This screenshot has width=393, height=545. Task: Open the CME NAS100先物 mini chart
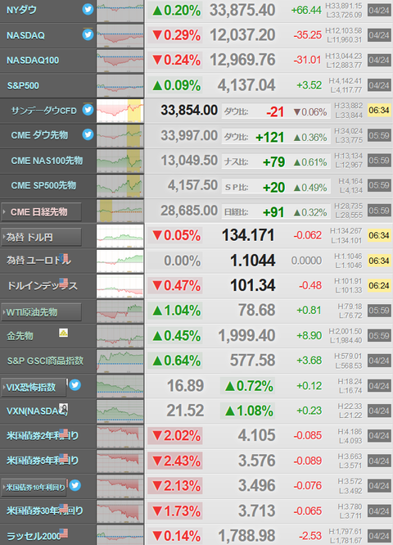tap(120, 161)
